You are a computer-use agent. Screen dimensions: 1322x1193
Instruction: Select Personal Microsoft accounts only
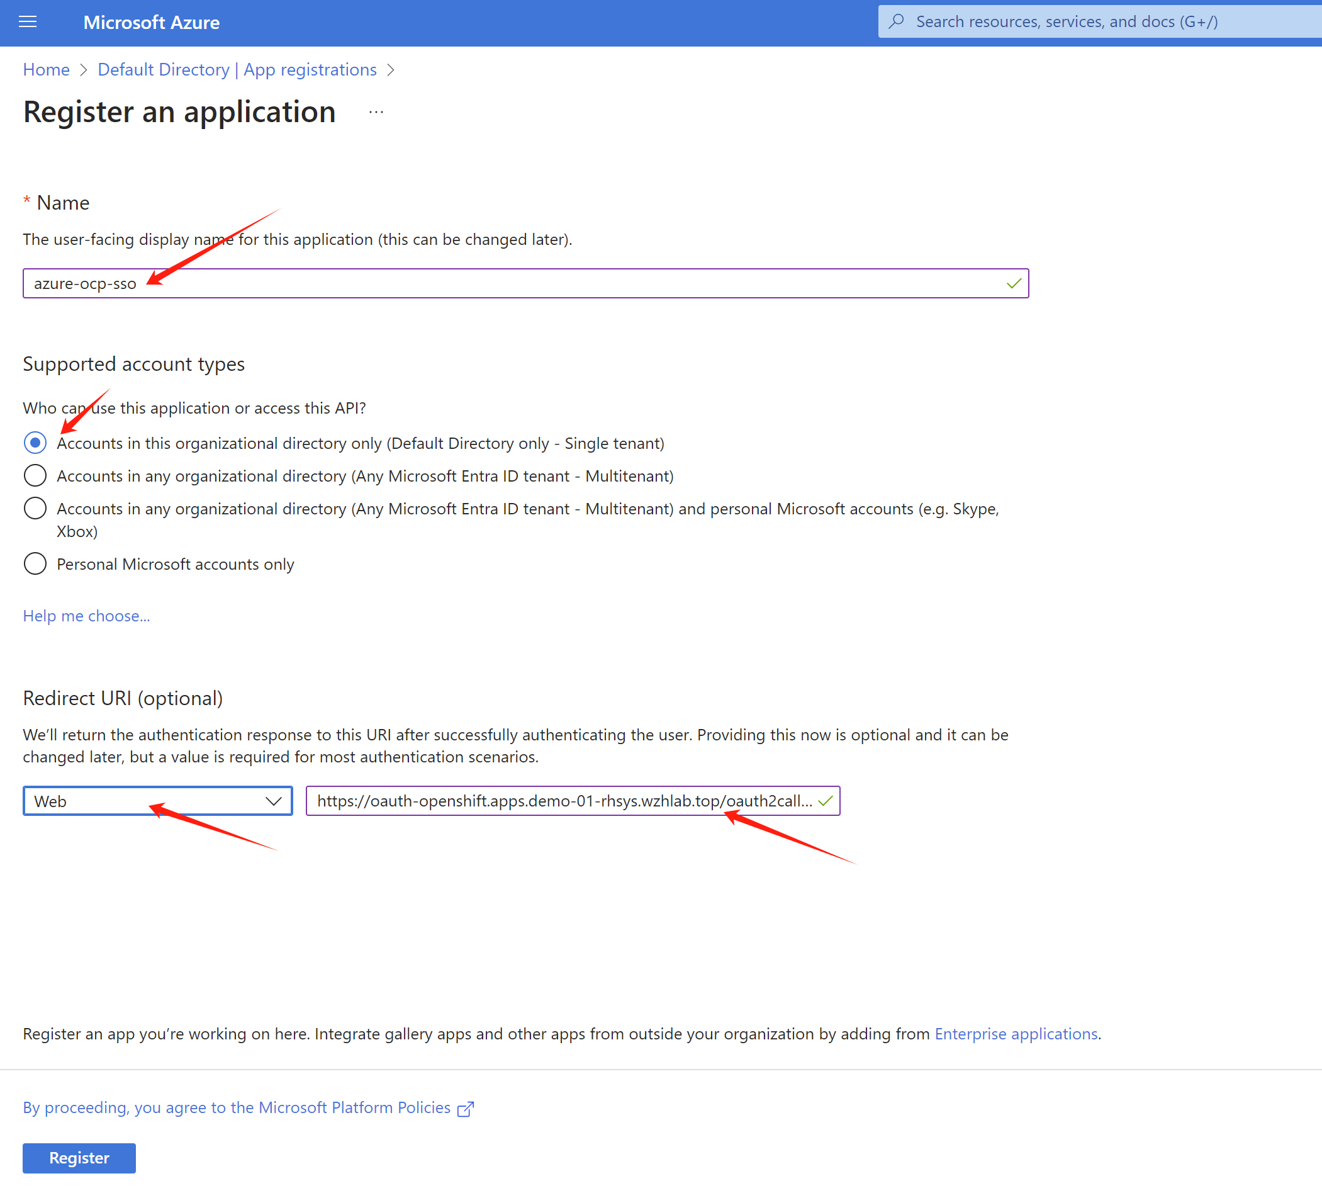click(x=35, y=563)
